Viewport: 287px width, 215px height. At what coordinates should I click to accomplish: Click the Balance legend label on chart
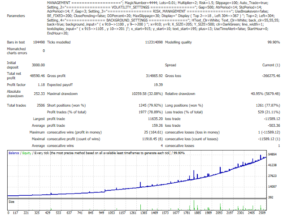tap(15, 153)
